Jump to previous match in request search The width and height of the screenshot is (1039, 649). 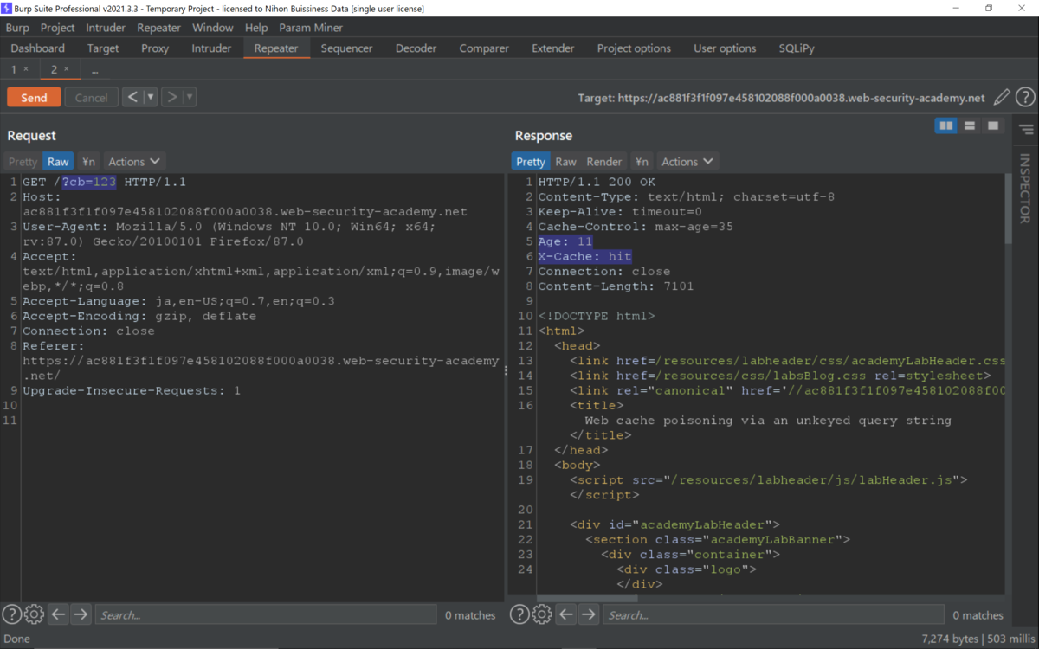58,614
